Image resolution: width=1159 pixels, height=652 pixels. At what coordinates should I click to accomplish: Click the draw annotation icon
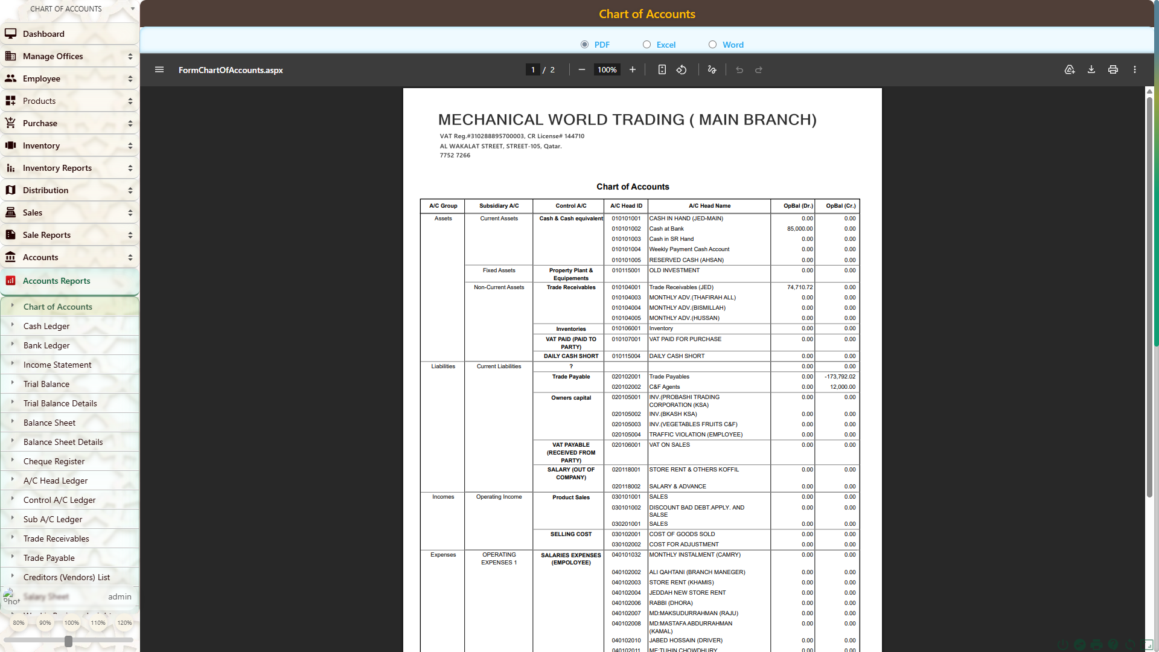(x=712, y=70)
